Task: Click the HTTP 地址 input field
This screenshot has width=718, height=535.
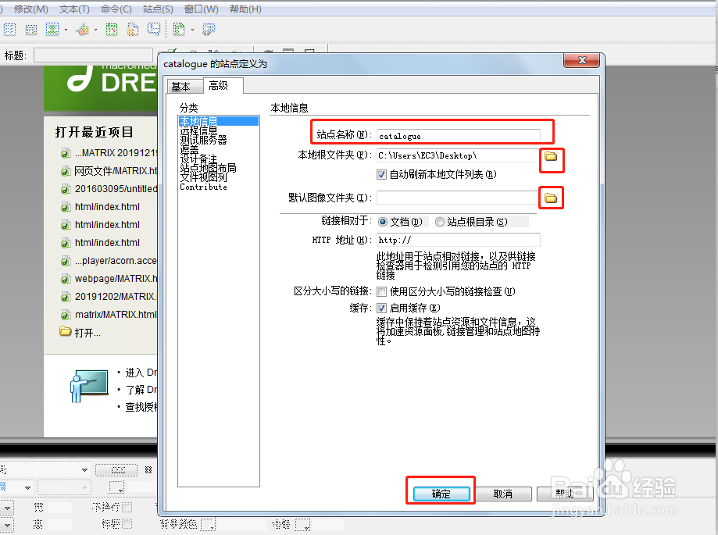Action: (459, 240)
